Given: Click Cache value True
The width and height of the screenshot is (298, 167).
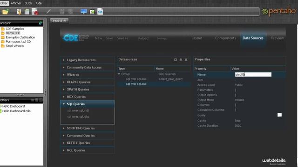Looking at the screenshot, I should [237, 121].
